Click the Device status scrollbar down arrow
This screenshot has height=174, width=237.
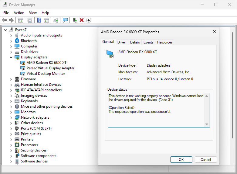[207, 124]
